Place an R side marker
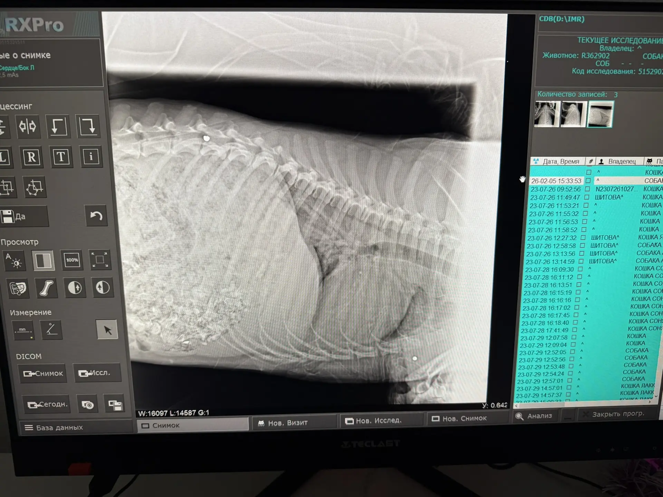This screenshot has width=663, height=497. tap(31, 157)
